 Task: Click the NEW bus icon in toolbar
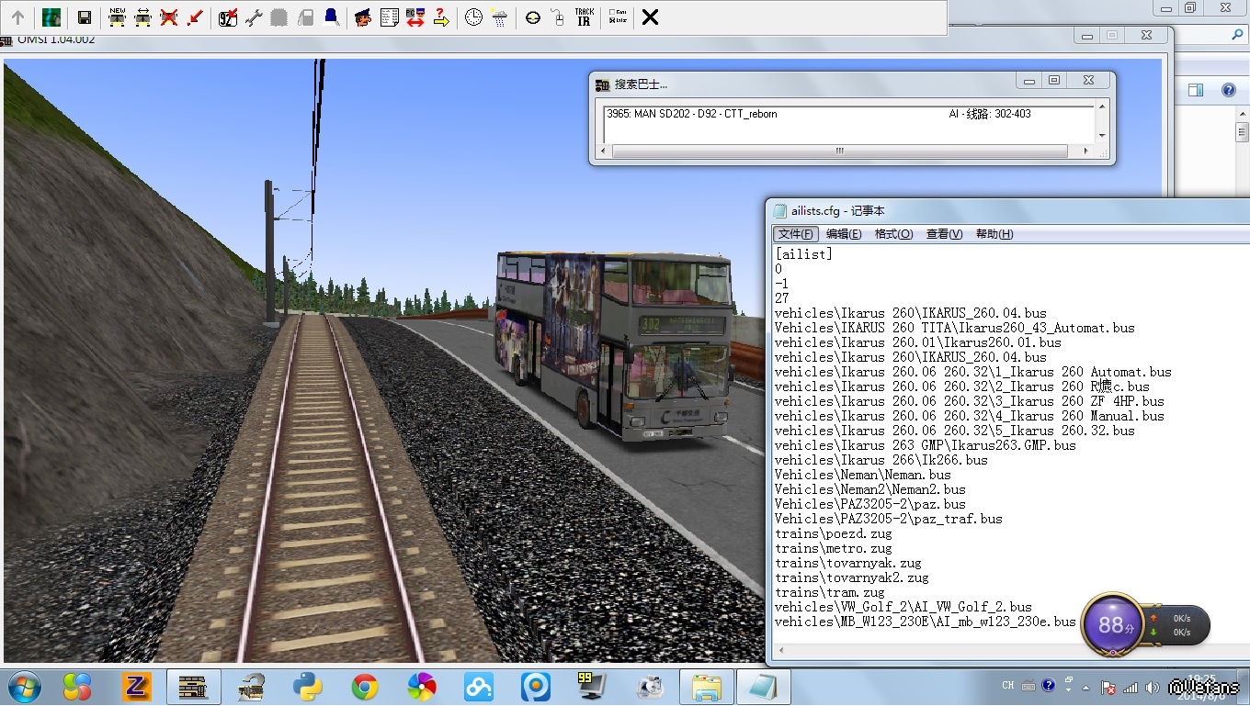117,17
